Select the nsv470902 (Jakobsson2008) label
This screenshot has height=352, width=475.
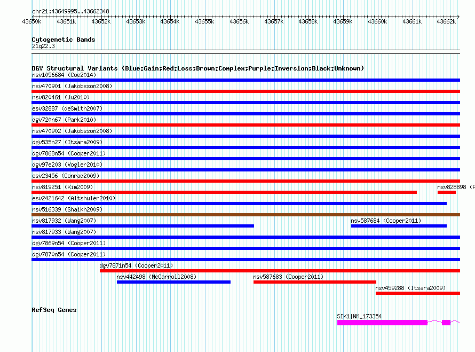click(72, 131)
